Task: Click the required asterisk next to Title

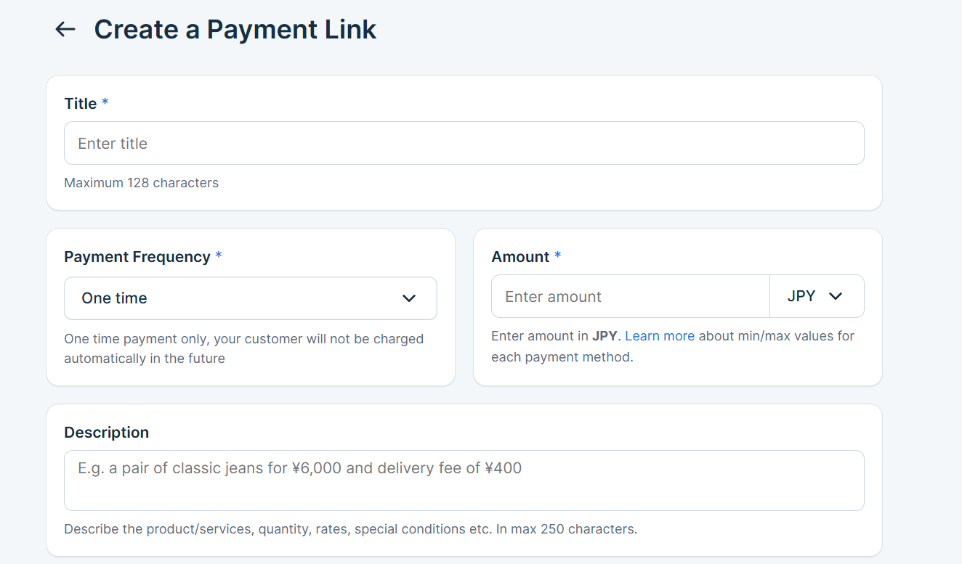Action: [105, 103]
